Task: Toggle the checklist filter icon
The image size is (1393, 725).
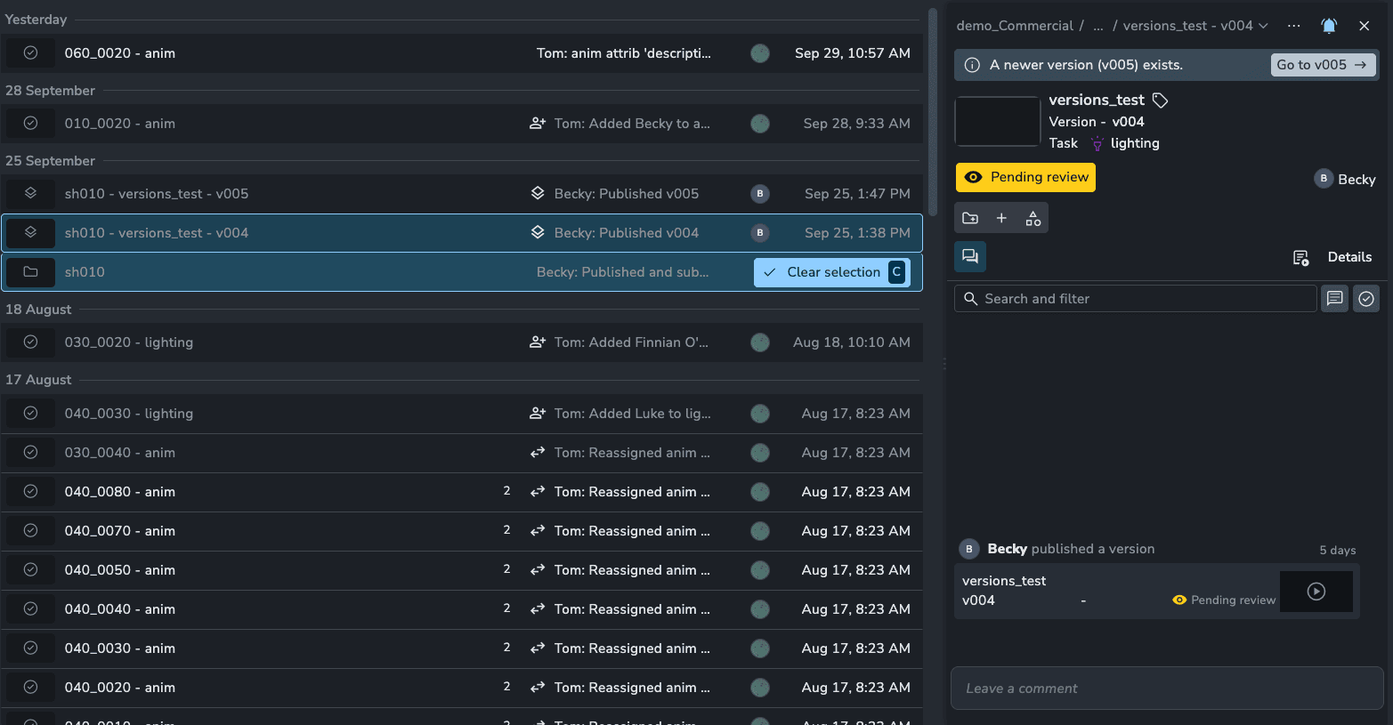Action: [x=1366, y=299]
